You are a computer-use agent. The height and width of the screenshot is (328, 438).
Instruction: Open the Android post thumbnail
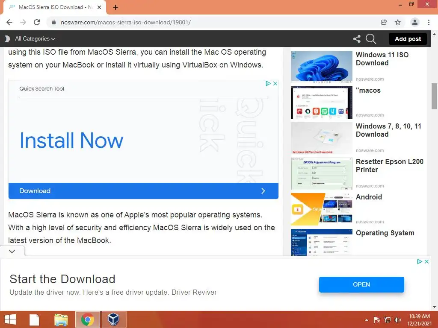(322, 209)
